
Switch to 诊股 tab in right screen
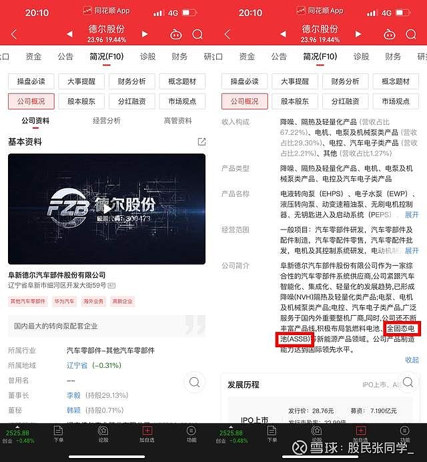pyautogui.click(x=361, y=57)
